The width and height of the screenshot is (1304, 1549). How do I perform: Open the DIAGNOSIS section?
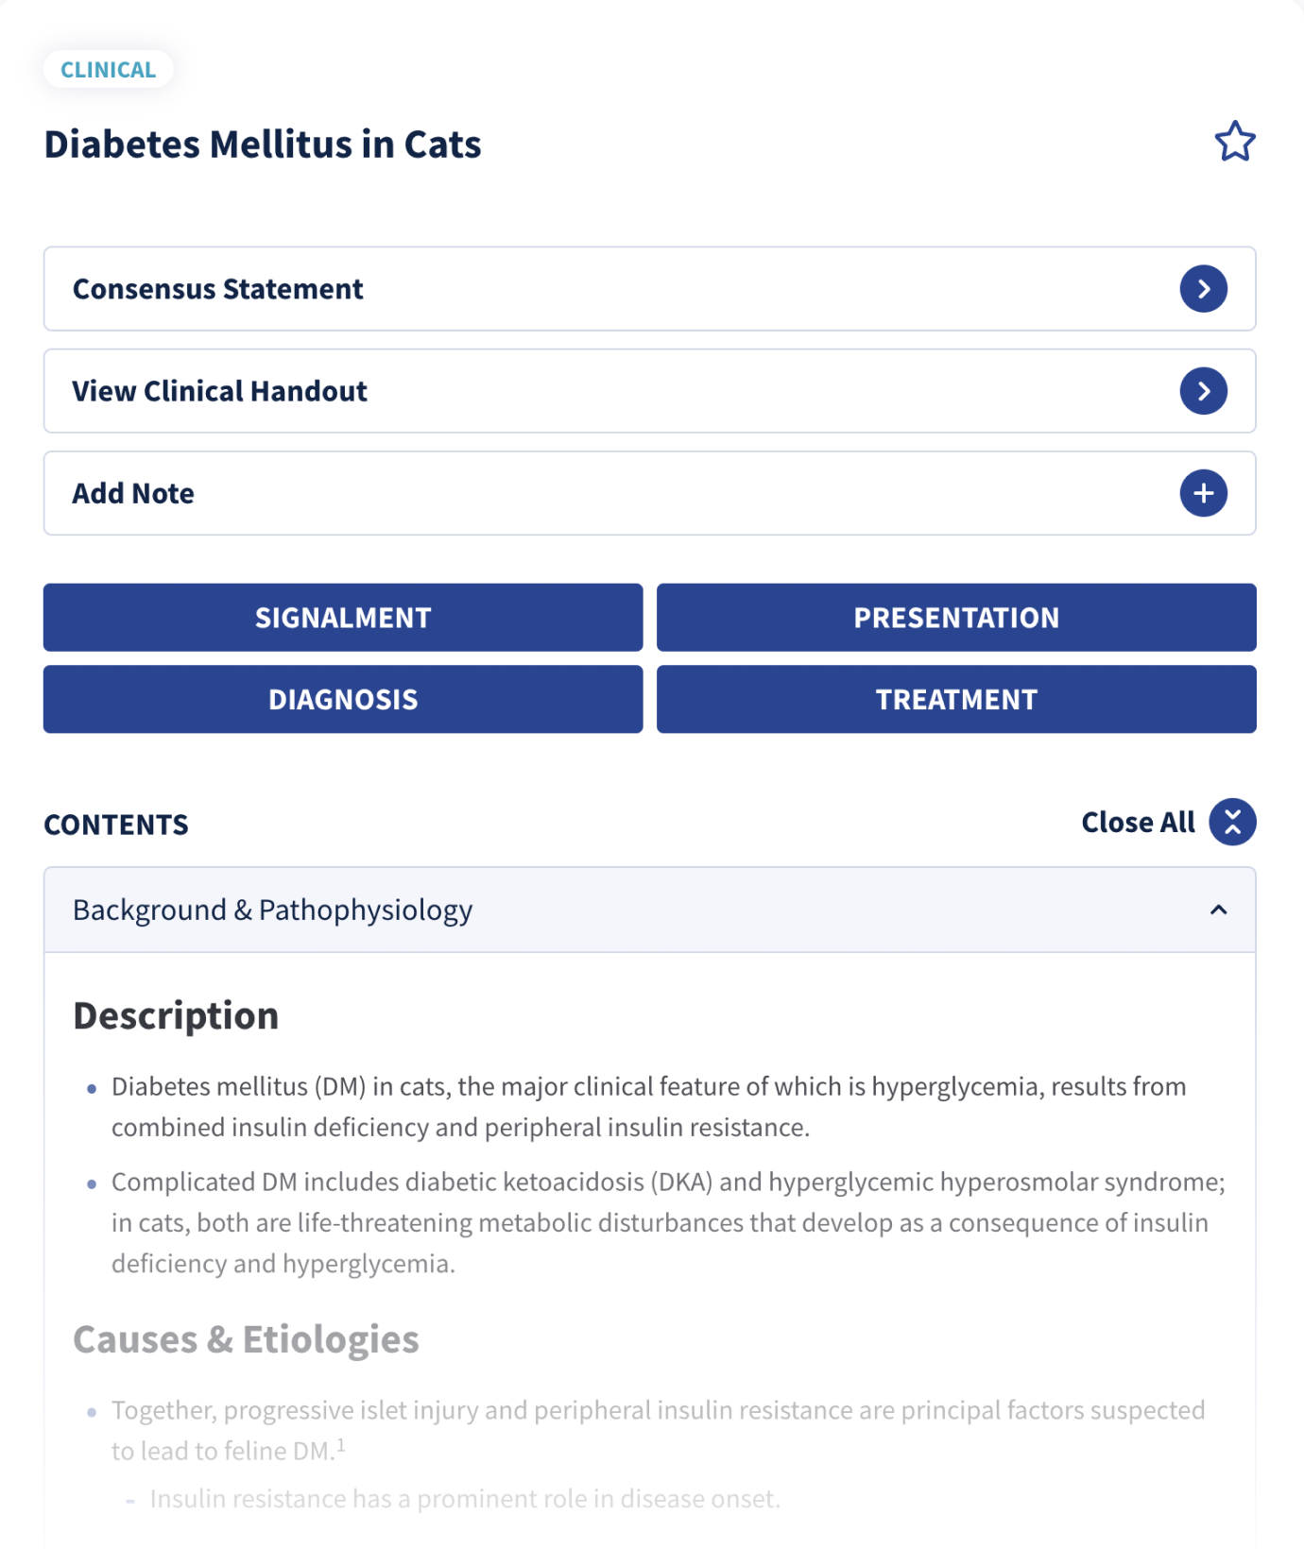click(343, 700)
